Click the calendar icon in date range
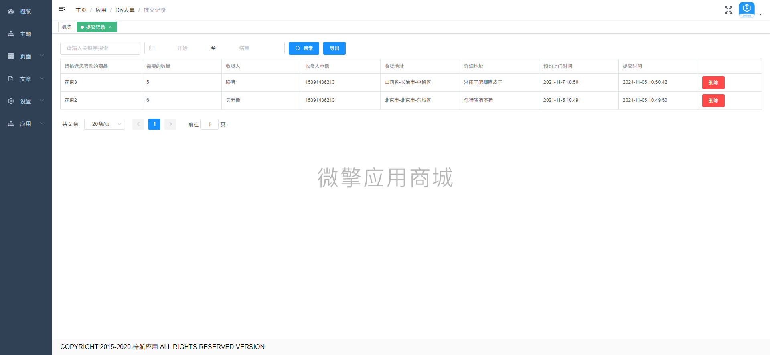The image size is (770, 355). point(152,48)
